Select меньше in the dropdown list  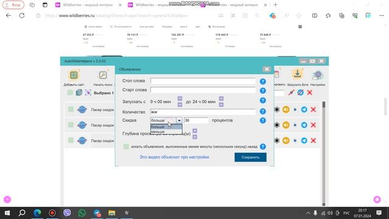166,131
